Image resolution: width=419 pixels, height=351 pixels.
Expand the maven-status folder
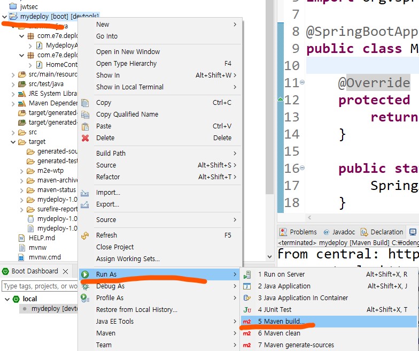pyautogui.click(x=21, y=190)
